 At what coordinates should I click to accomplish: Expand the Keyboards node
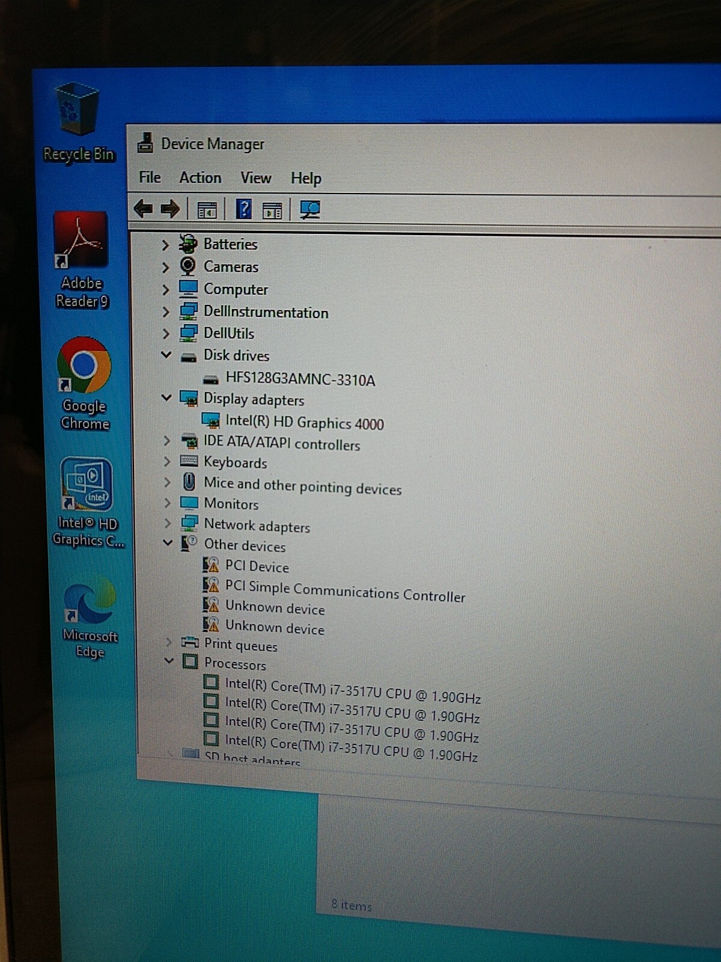[x=167, y=462]
